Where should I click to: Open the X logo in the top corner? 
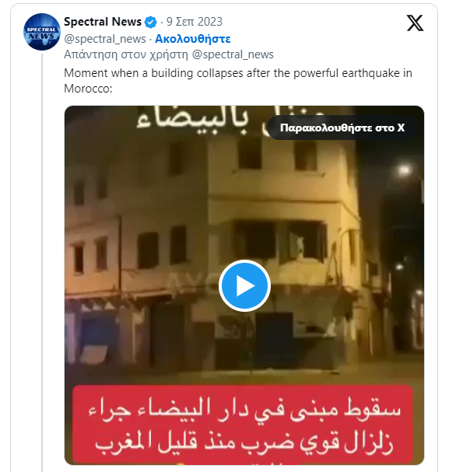415,23
